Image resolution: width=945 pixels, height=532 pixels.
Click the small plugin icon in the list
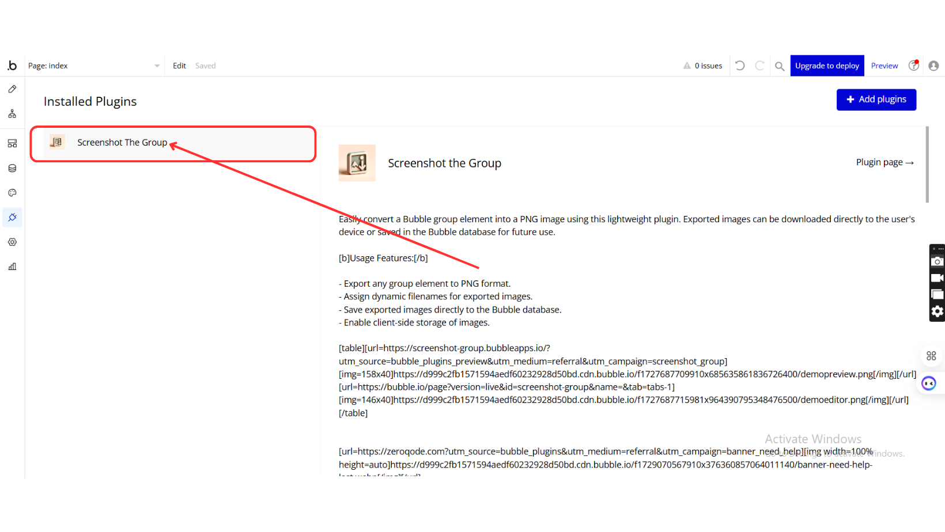coord(57,142)
